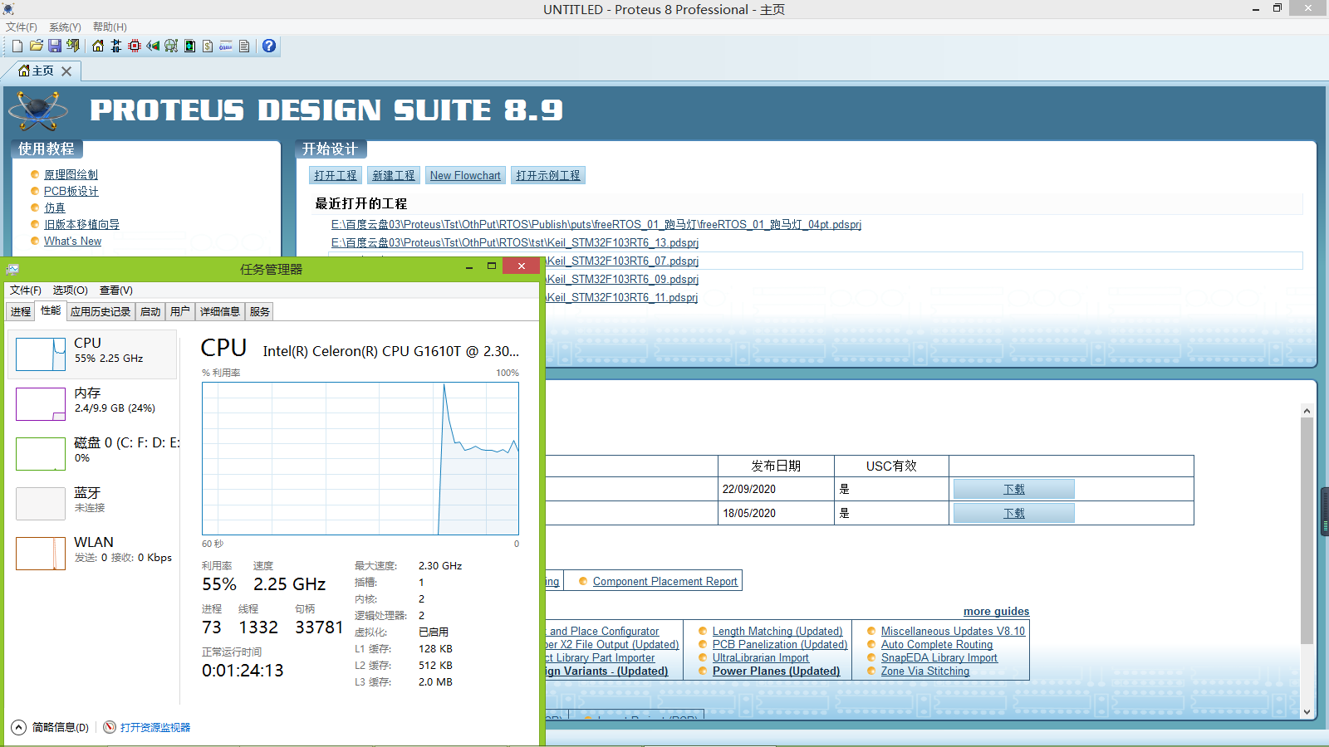This screenshot has width=1329, height=747.
Task: Click the news panel vertical scrollbar thumb
Action: click(x=1307, y=531)
